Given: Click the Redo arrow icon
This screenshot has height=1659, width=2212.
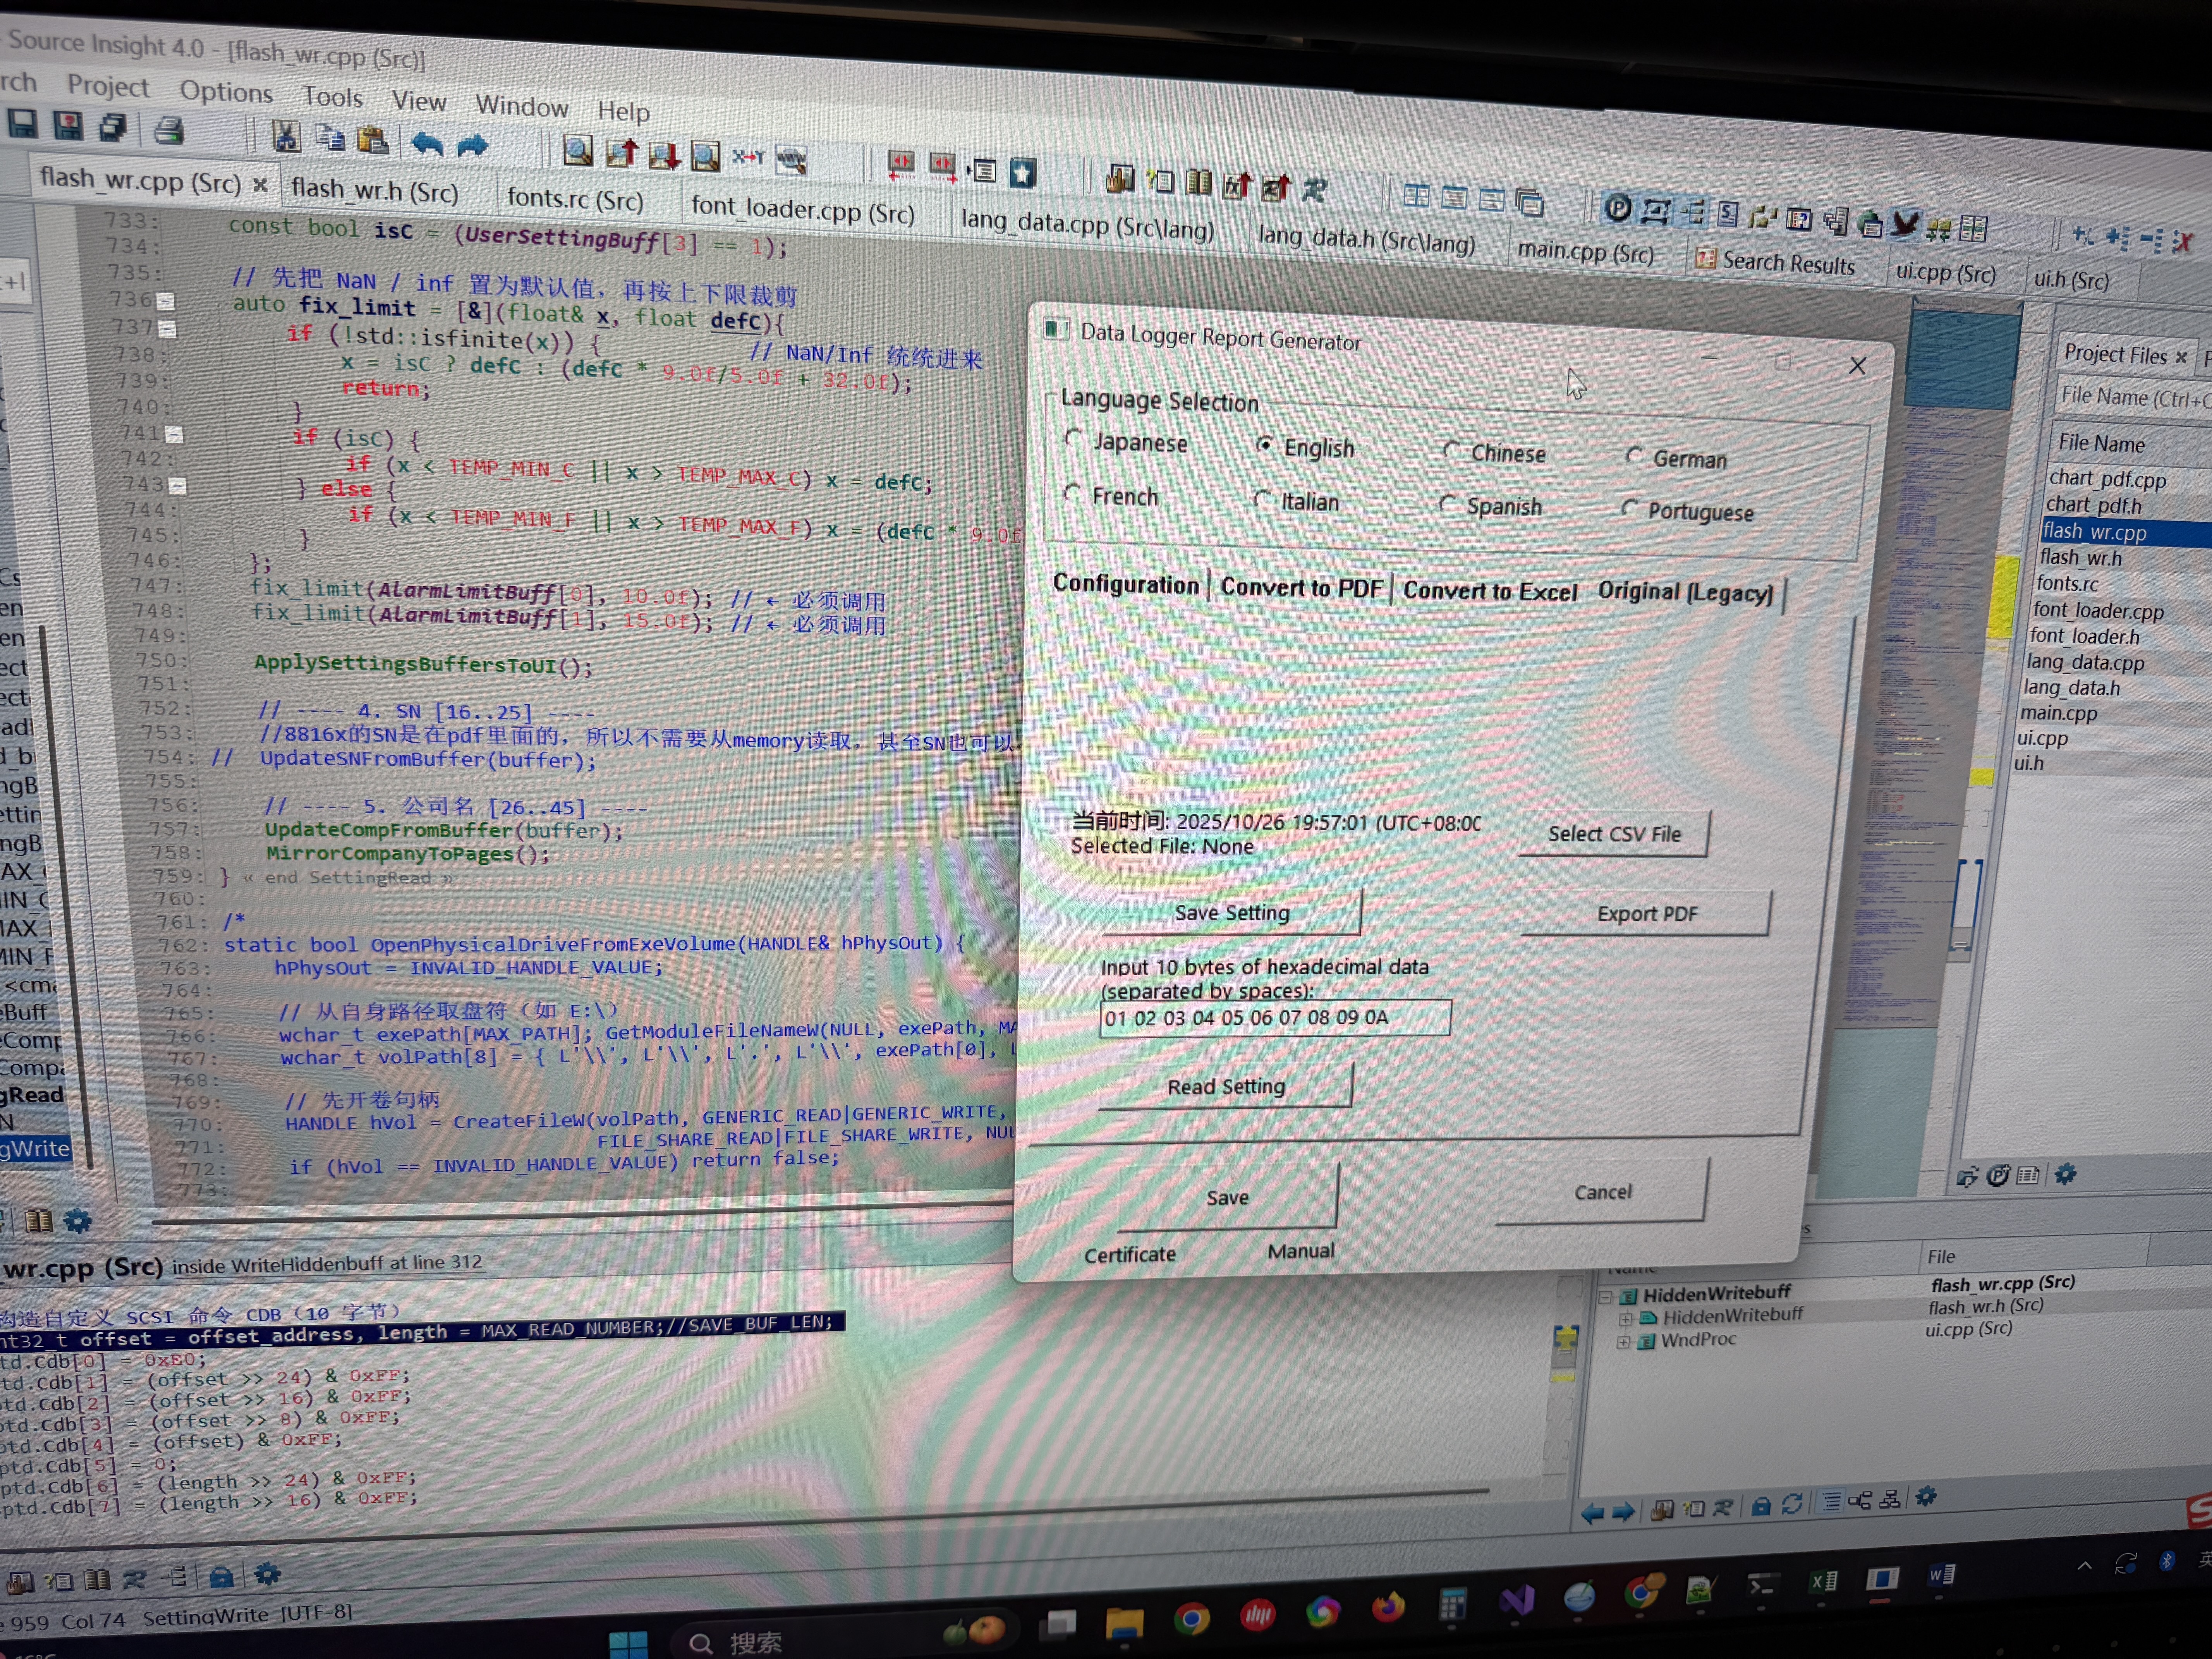Looking at the screenshot, I should pyautogui.click(x=472, y=146).
